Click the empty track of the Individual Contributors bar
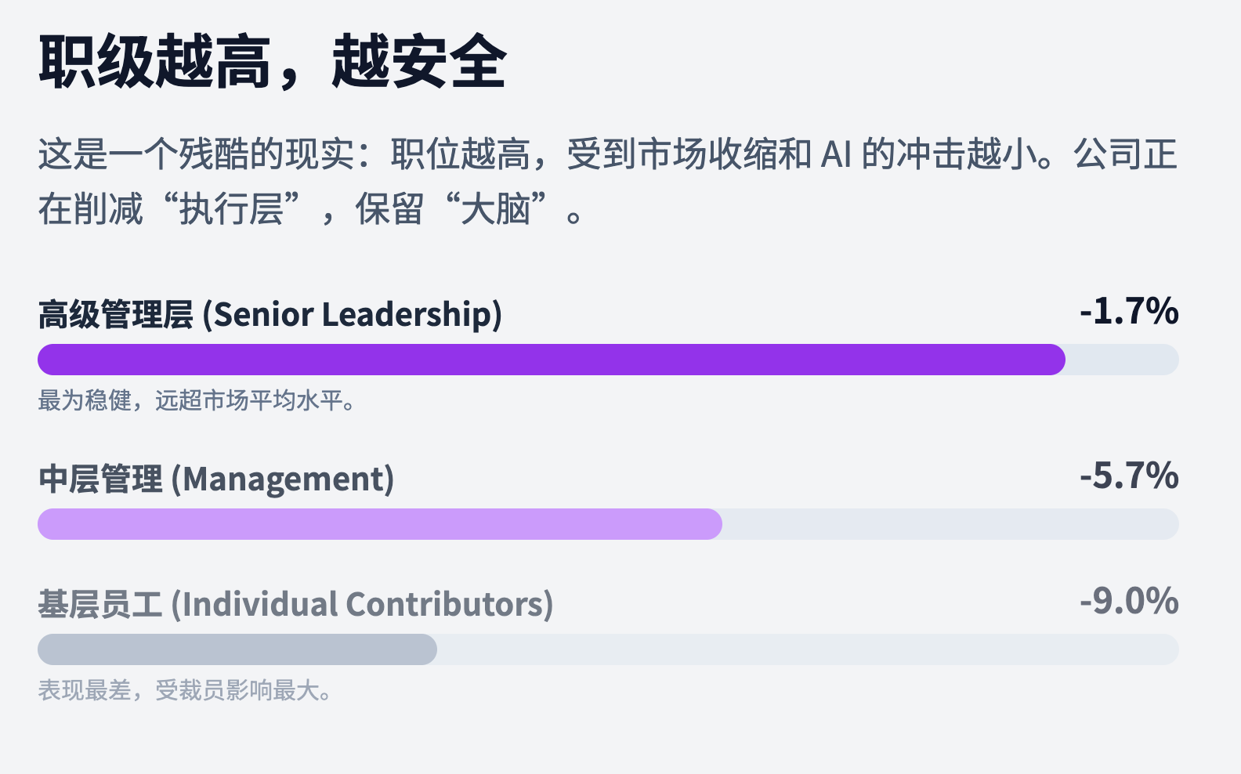 pyautogui.click(x=807, y=649)
